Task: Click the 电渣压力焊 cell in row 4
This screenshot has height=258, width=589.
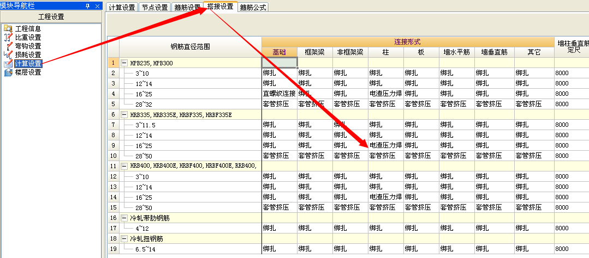Action: tap(386, 94)
